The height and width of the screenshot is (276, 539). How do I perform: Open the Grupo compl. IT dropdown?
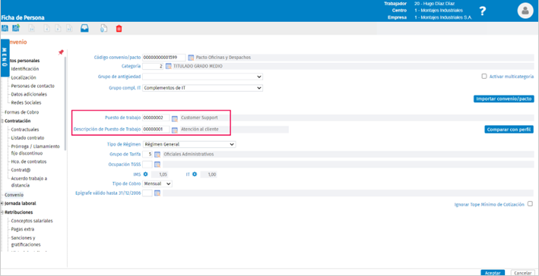click(x=202, y=88)
